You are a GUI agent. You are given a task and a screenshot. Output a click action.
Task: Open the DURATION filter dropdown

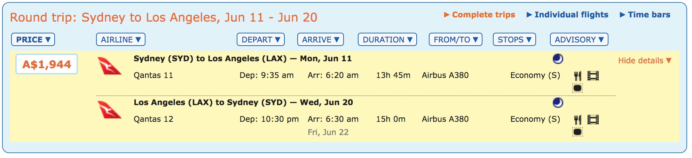387,40
